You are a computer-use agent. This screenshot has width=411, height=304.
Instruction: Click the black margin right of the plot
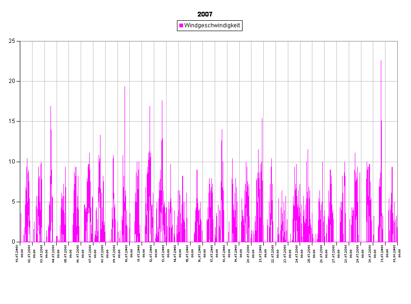404,141
